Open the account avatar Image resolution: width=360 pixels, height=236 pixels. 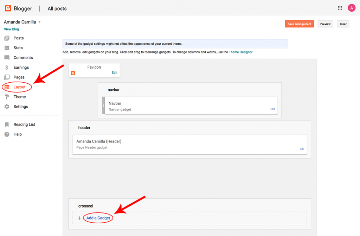tap(352, 8)
